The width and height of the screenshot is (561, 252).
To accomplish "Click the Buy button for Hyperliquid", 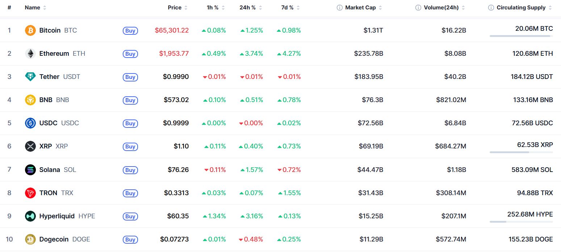I will (130, 217).
